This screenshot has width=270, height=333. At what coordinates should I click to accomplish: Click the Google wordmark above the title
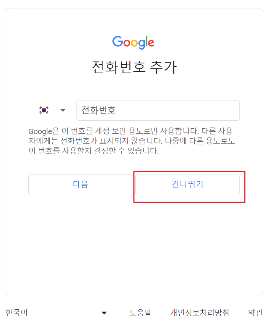coord(133,42)
